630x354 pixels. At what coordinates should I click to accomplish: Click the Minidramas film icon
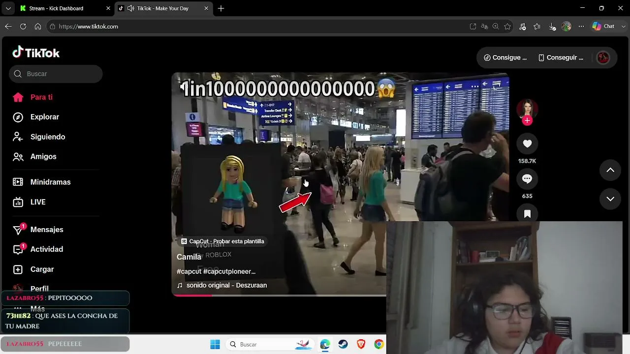(x=18, y=182)
